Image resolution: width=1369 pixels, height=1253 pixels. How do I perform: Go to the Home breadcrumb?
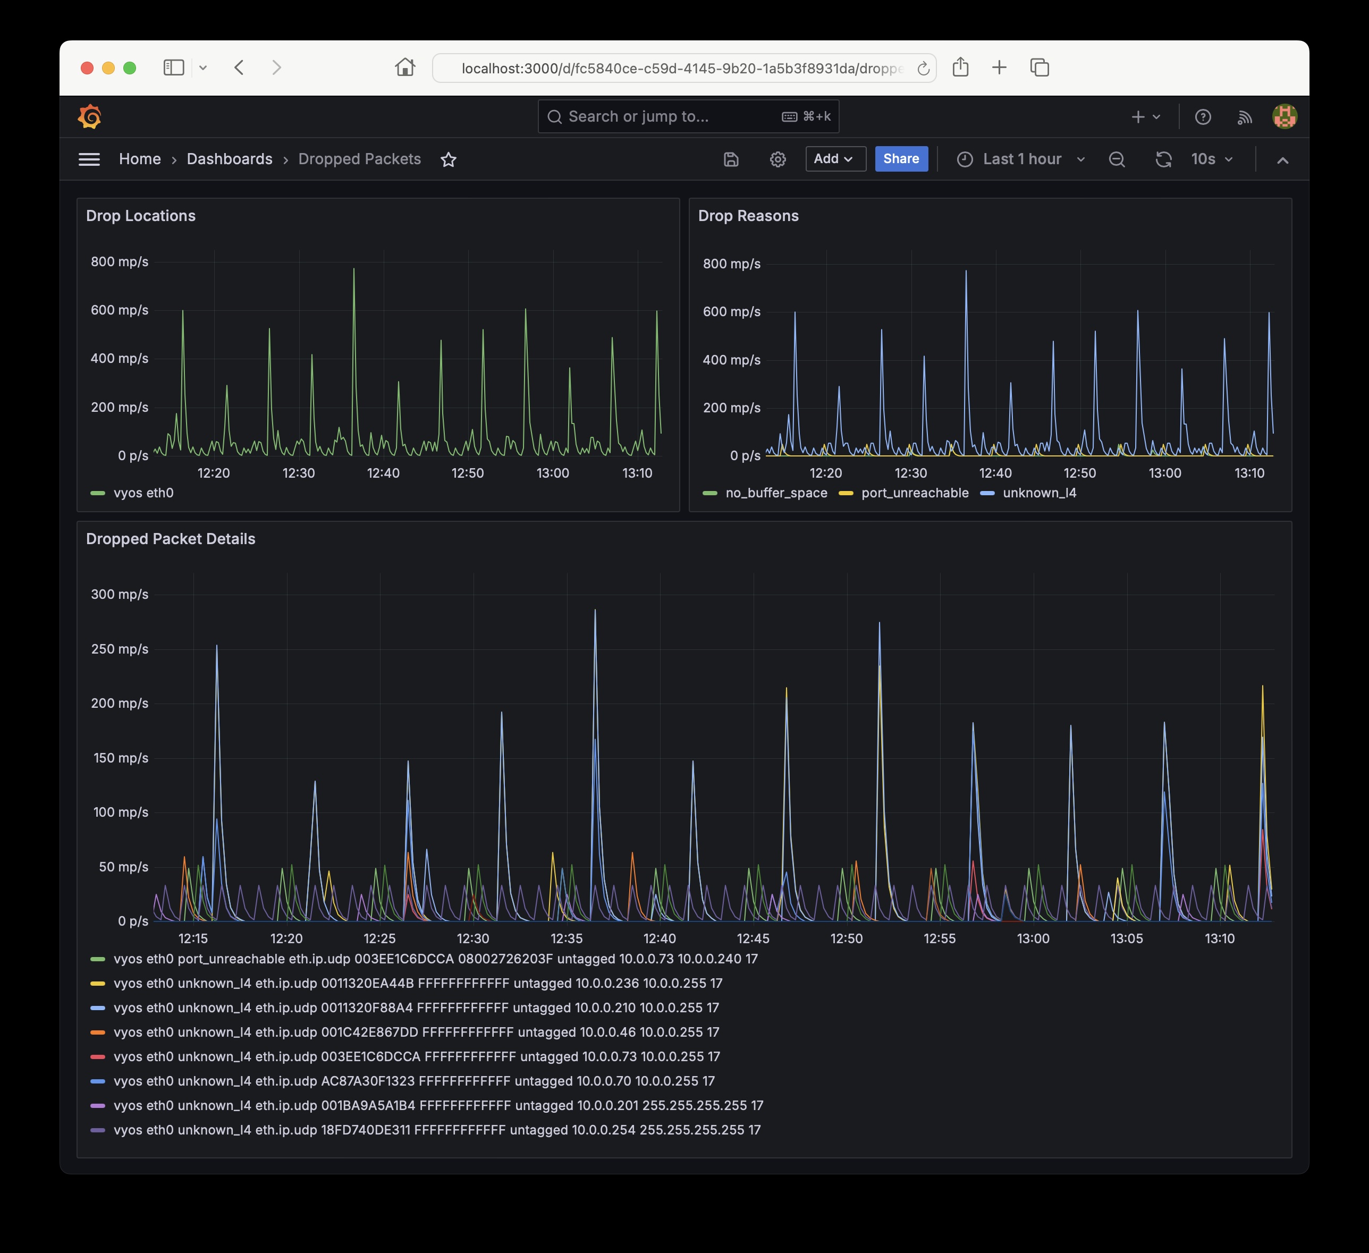point(140,159)
